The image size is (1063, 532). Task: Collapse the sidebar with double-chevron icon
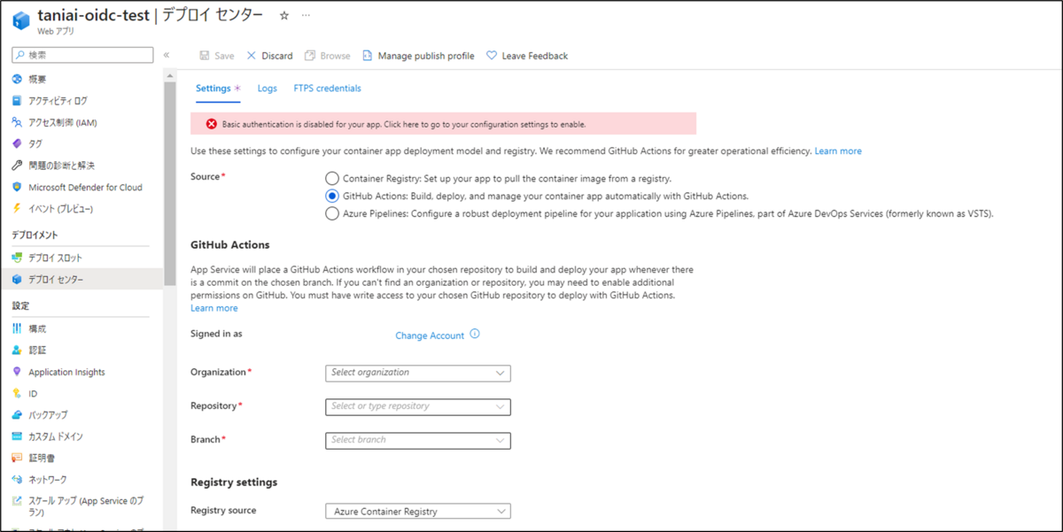click(x=167, y=55)
